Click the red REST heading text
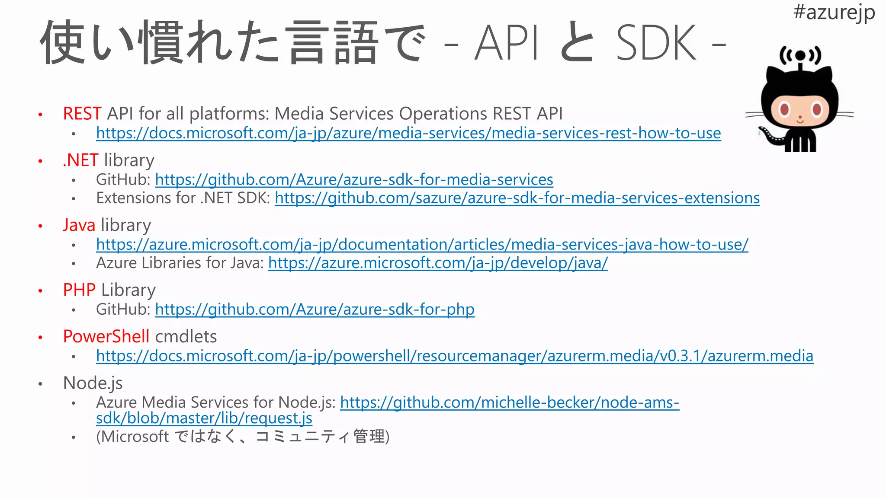This screenshot has height=498, width=886. click(x=82, y=114)
